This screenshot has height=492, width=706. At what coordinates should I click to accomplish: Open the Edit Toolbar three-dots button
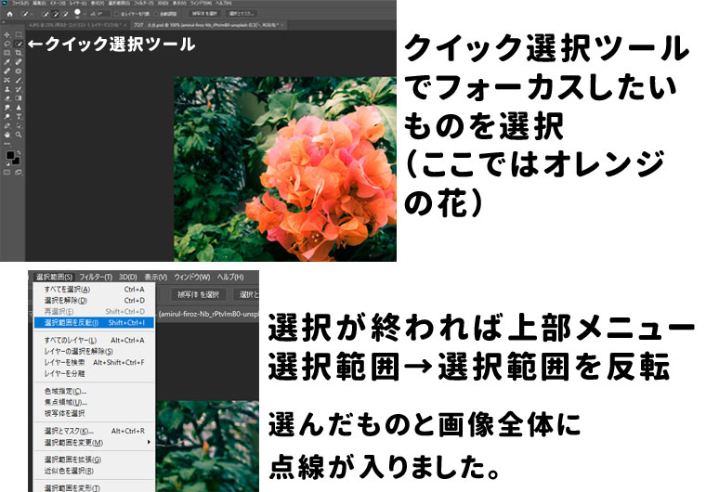pyautogui.click(x=7, y=144)
